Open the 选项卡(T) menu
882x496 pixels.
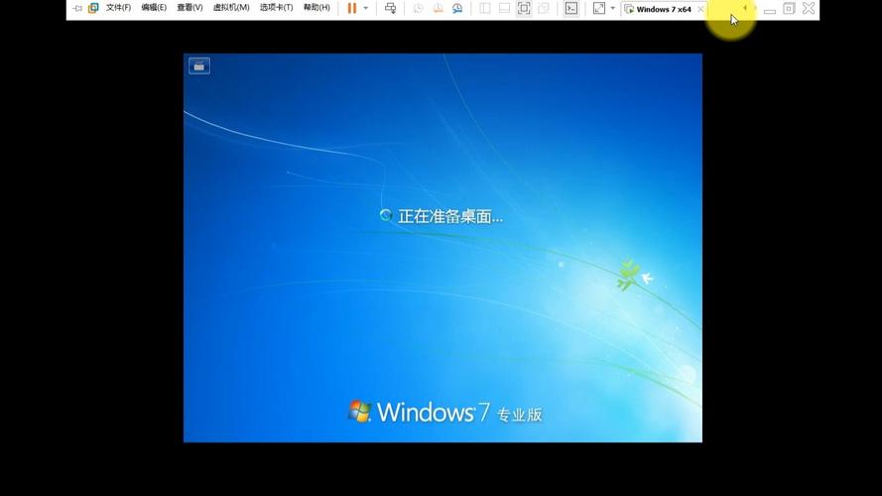(x=276, y=8)
